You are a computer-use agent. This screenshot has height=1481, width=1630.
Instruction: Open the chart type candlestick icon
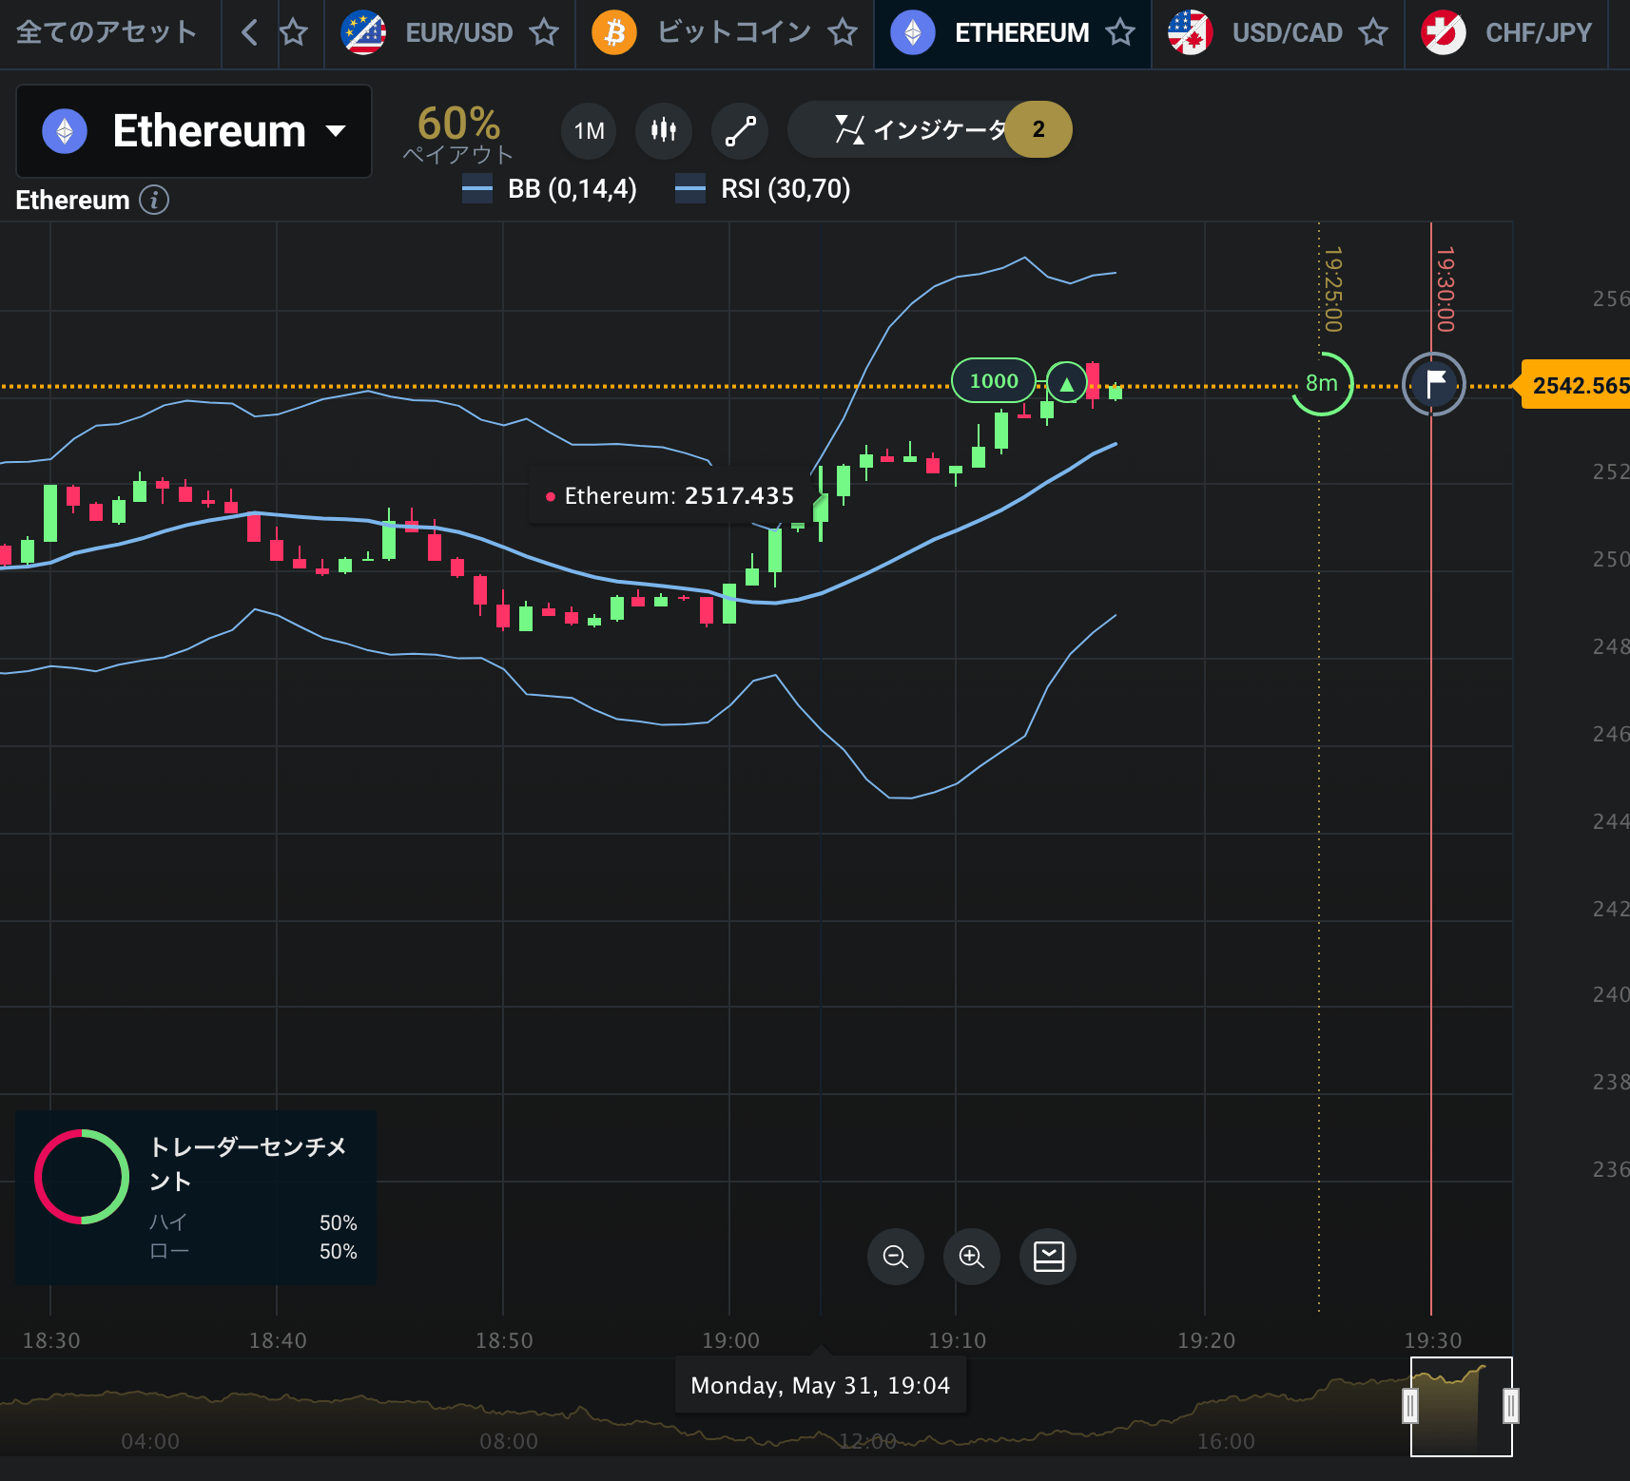664,130
